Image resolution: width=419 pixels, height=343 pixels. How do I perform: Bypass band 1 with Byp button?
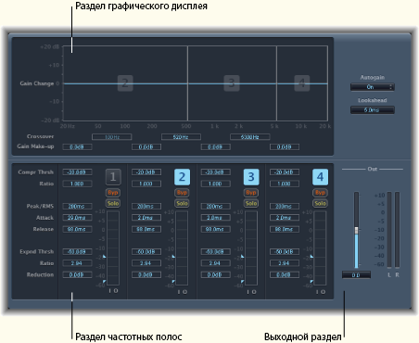tap(113, 193)
